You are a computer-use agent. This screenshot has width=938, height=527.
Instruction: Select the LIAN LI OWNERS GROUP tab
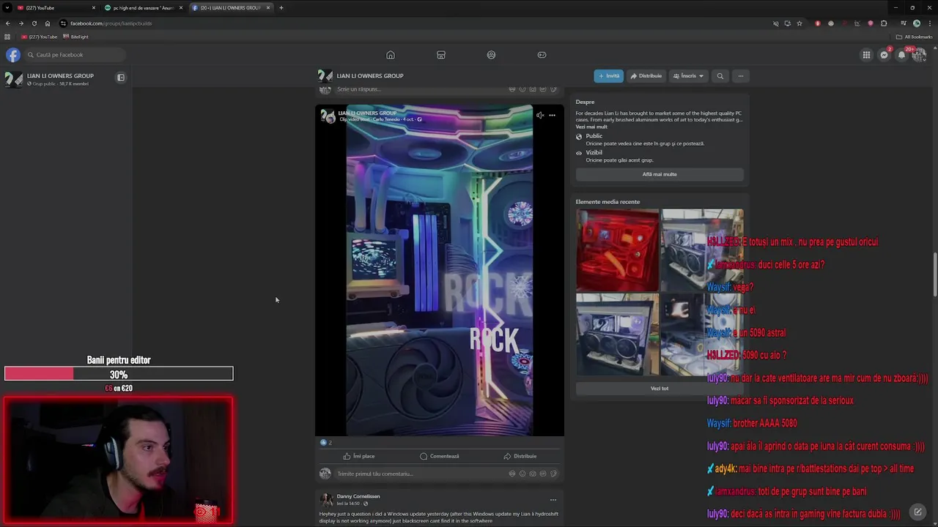click(231, 7)
